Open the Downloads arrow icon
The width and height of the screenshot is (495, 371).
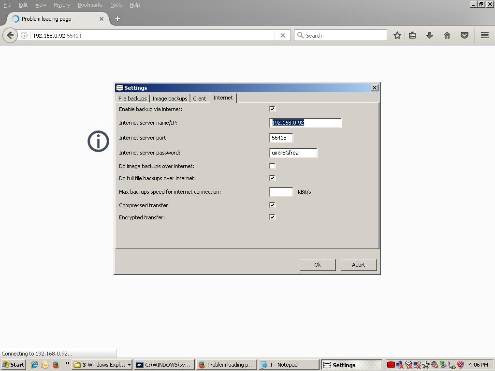pos(430,35)
